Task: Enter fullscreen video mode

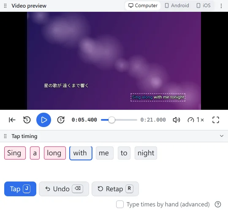Action: coord(216,120)
